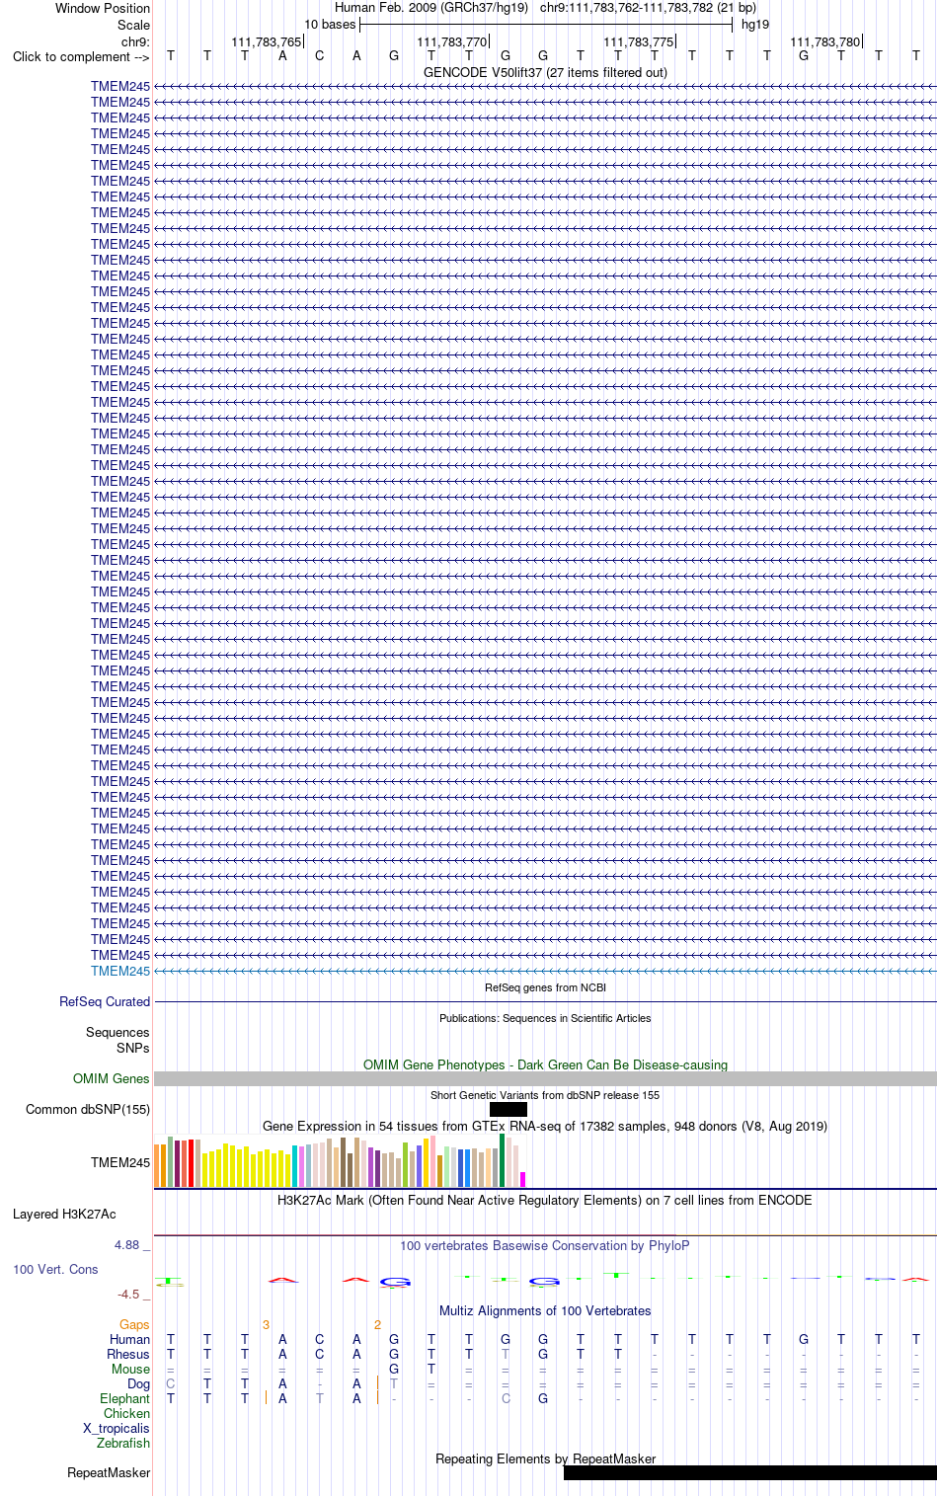
Task: Select the Dog alignment row label
Action: tap(138, 1383)
